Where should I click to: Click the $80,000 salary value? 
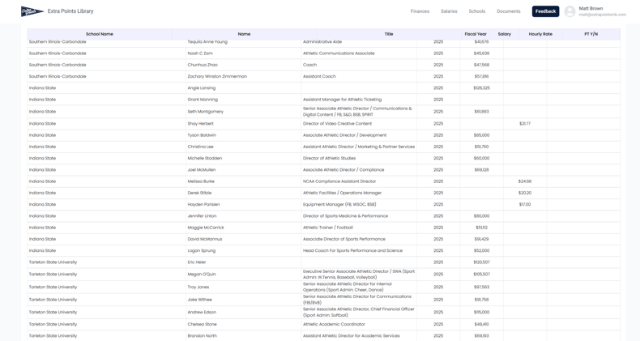pos(482,216)
